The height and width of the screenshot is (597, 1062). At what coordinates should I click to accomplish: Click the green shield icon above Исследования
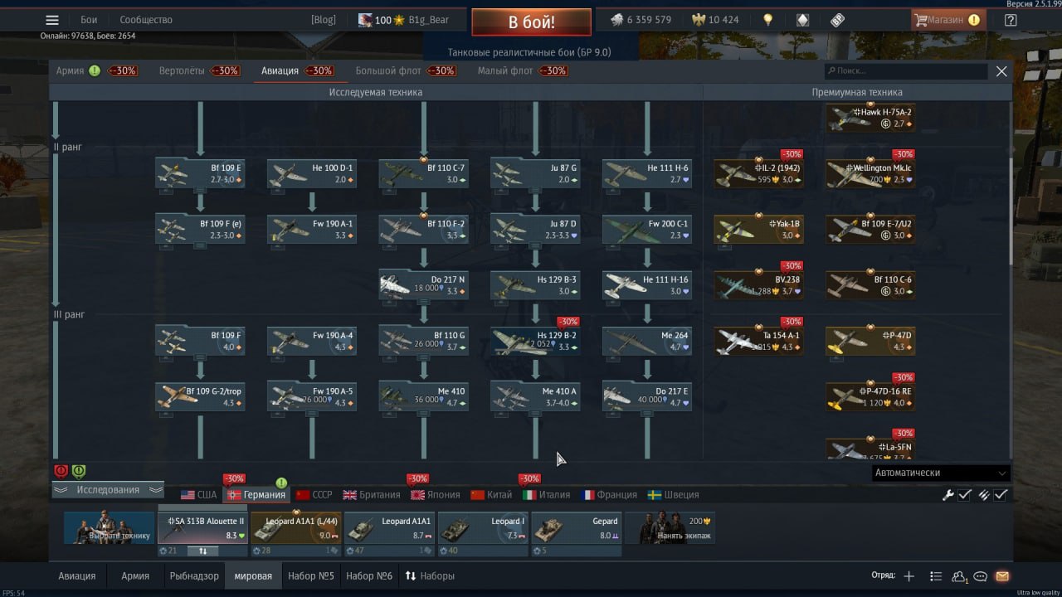[79, 471]
